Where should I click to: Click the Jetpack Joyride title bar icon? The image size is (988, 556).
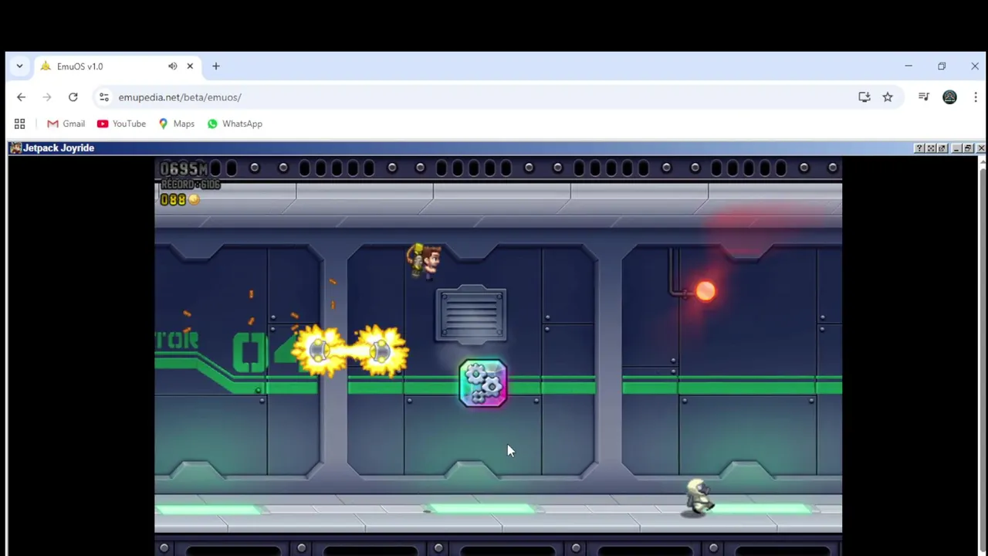pos(15,148)
